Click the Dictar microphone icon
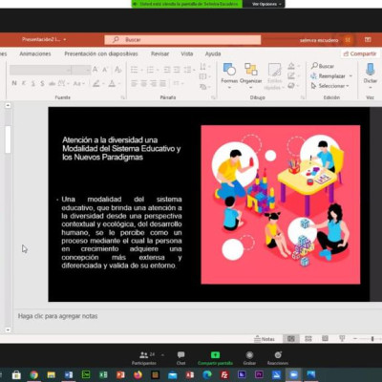The image size is (382, 382). (371, 70)
